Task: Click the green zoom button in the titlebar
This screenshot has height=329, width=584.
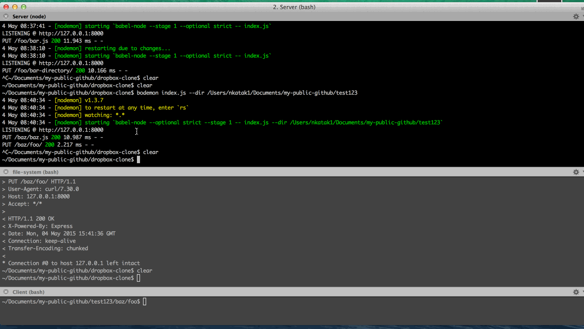Action: click(24, 7)
